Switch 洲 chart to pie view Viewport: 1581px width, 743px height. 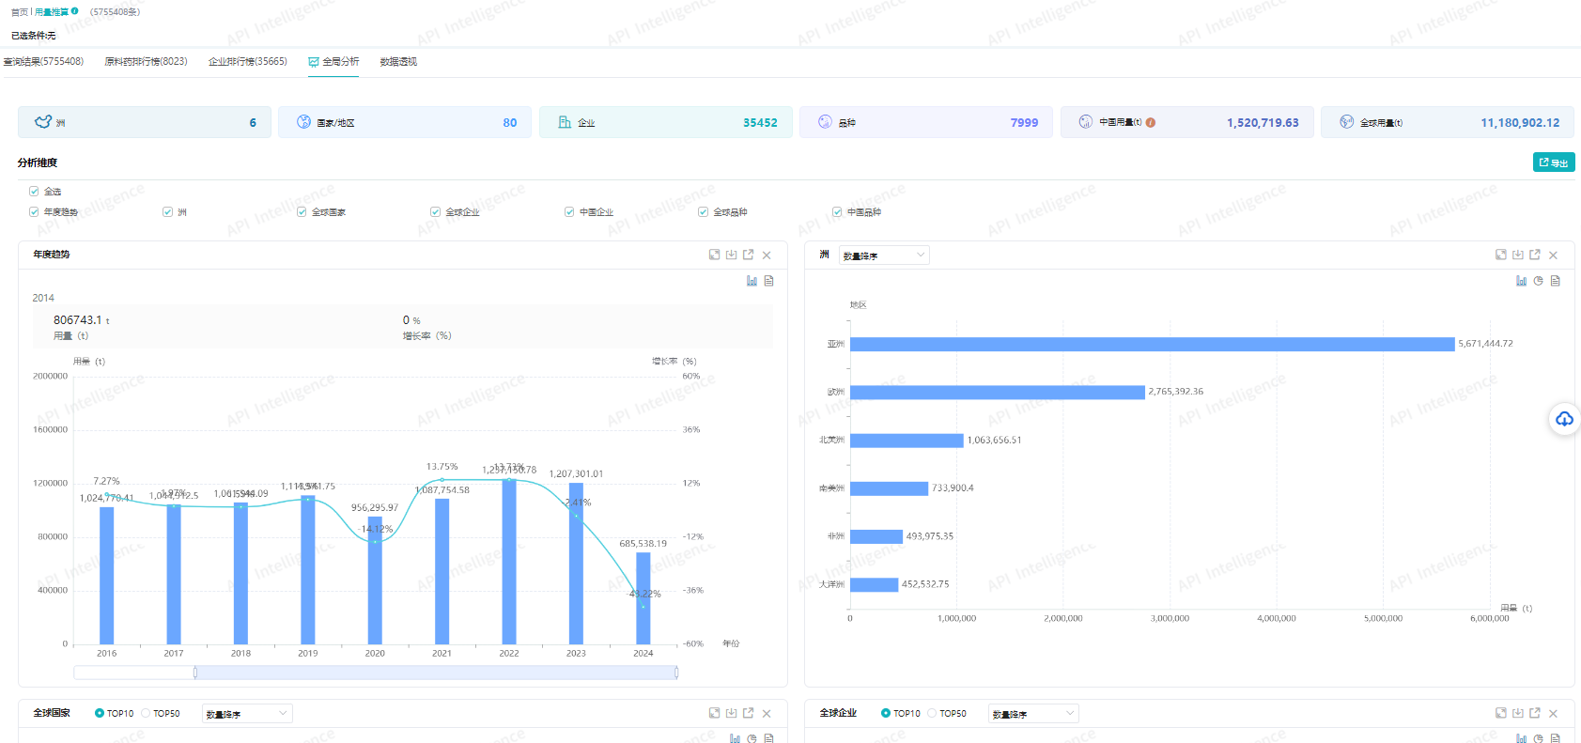tap(1538, 281)
